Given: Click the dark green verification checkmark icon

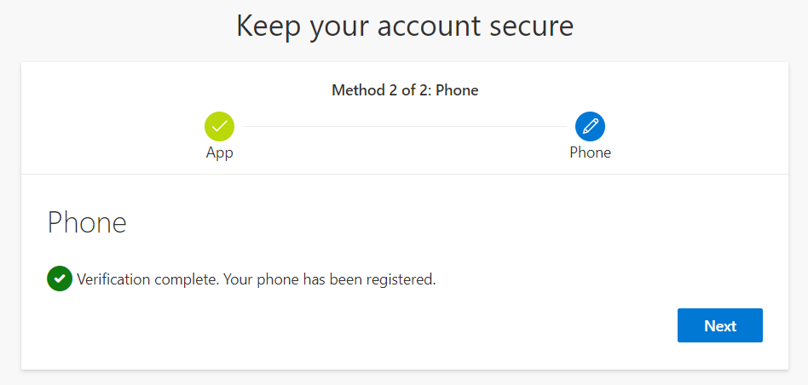Looking at the screenshot, I should (59, 279).
